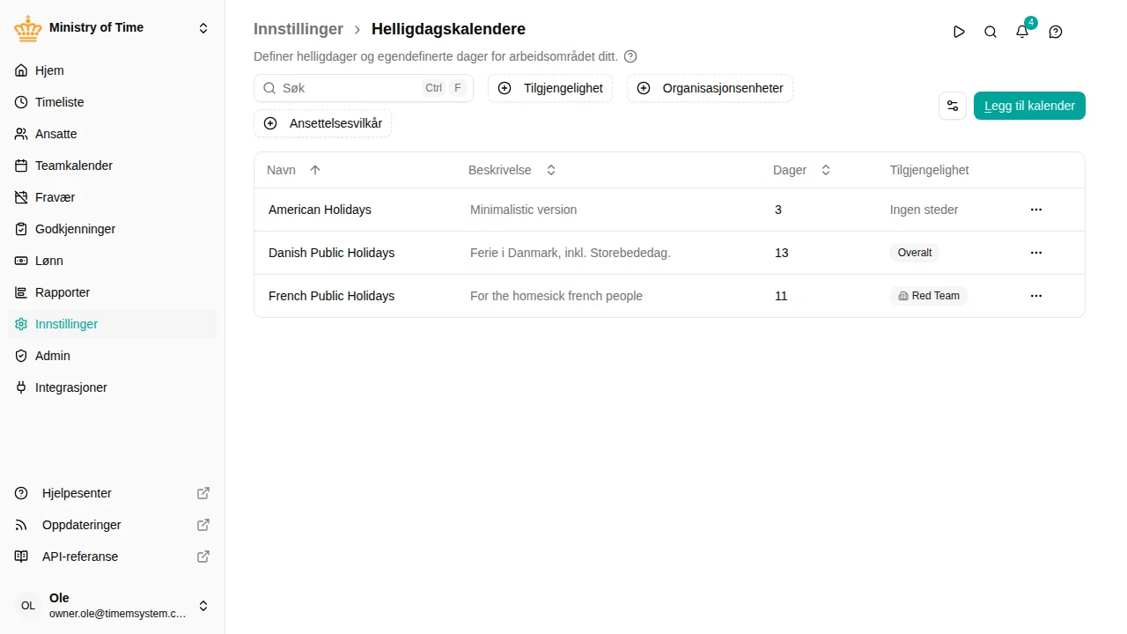Image resolution: width=1127 pixels, height=634 pixels.
Task: Open the French Public Holidays row
Action: point(669,296)
